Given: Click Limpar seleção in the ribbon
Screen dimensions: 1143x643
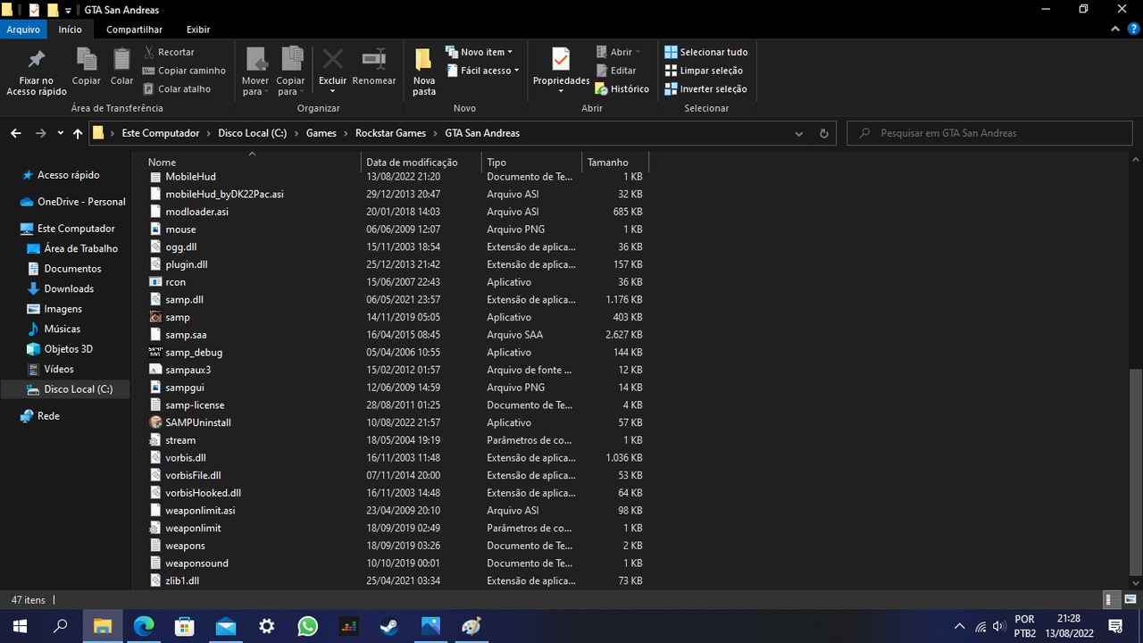Looking at the screenshot, I should point(704,71).
